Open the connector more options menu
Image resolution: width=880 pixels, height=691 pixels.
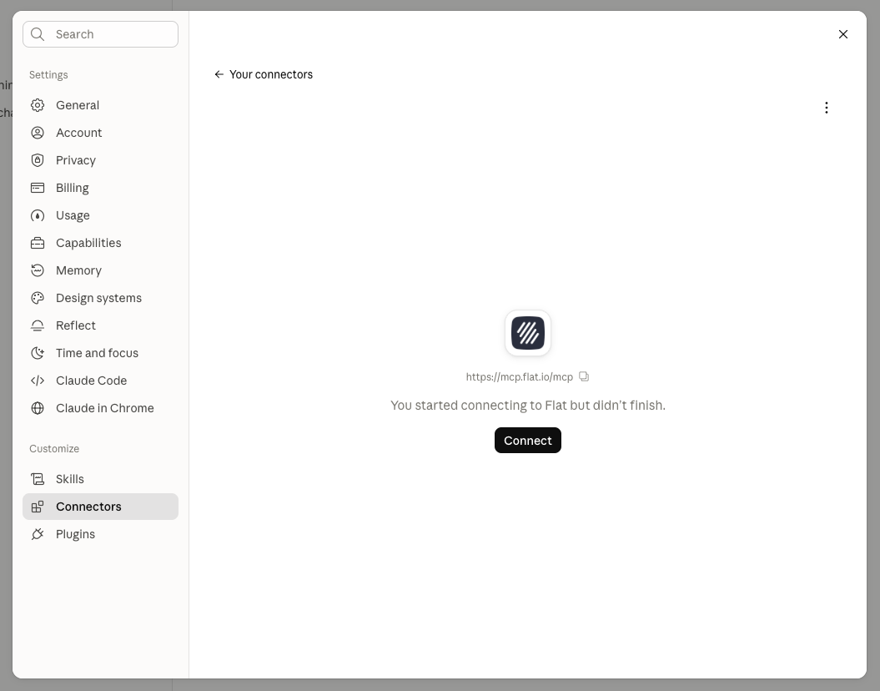(826, 108)
